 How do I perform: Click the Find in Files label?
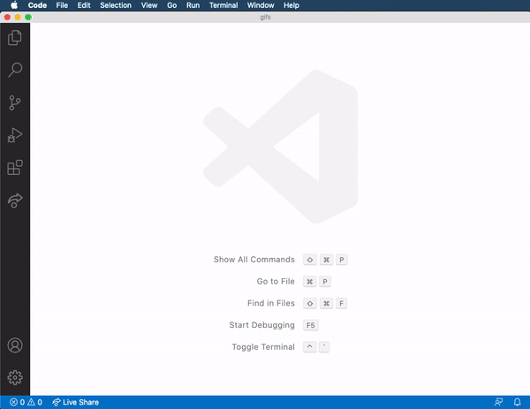point(271,303)
